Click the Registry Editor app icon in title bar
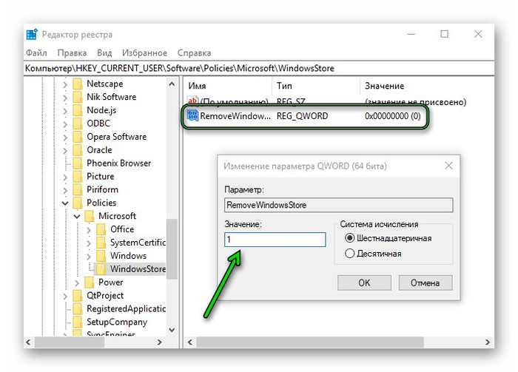Image resolution: width=518 pixels, height=372 pixels. [32, 35]
